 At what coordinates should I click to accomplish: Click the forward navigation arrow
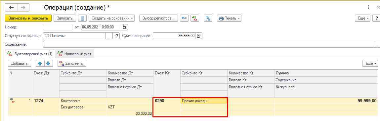point(23,8)
